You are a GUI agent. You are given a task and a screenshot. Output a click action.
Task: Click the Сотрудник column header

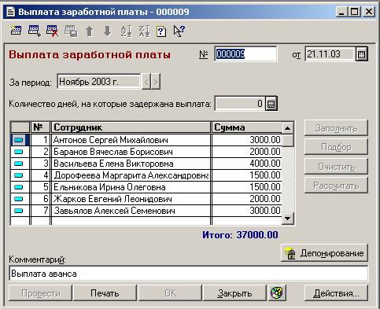tap(131, 127)
